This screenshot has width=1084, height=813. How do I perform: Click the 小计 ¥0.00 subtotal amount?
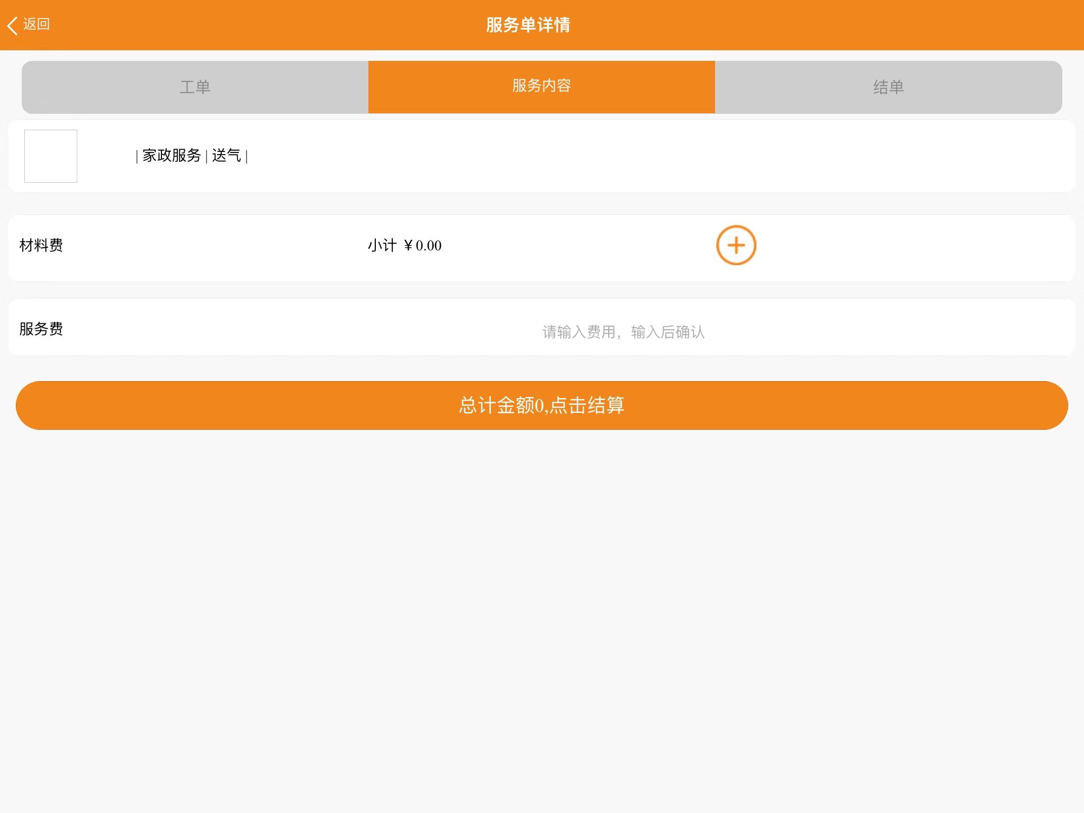(x=404, y=245)
